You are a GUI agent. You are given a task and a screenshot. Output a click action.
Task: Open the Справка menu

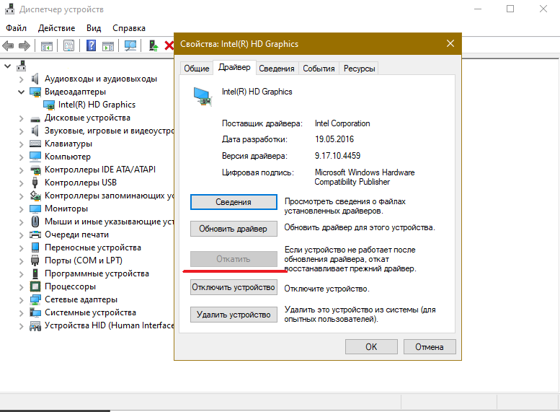[x=129, y=28]
